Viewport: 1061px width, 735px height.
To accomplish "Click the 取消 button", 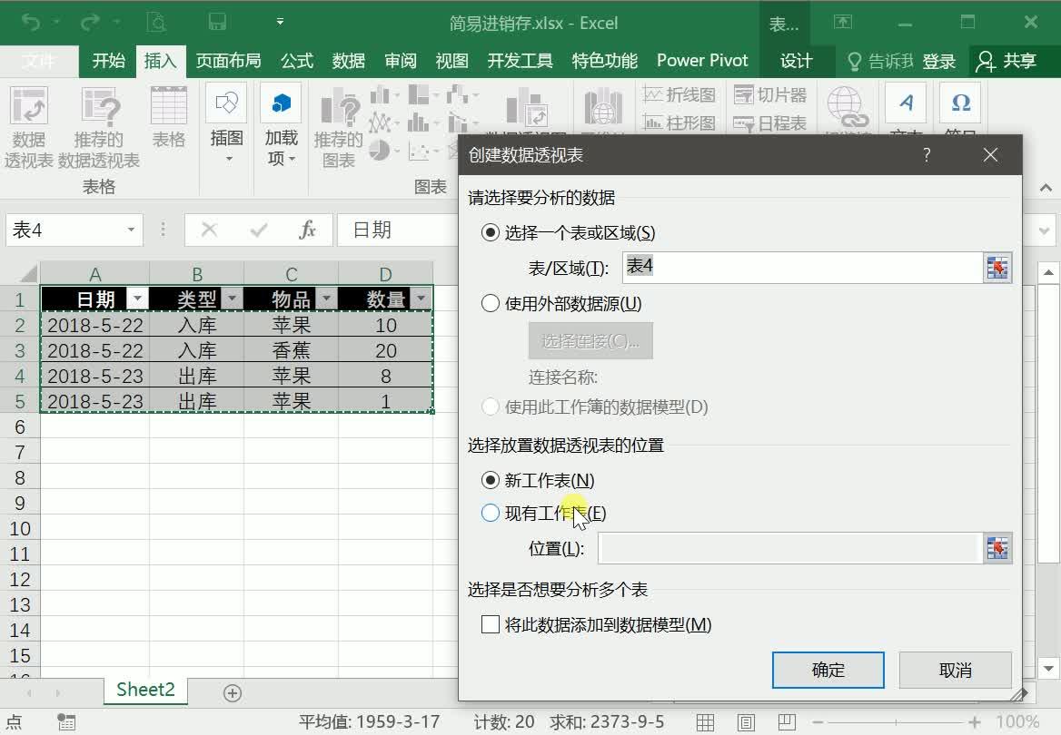I will click(955, 670).
